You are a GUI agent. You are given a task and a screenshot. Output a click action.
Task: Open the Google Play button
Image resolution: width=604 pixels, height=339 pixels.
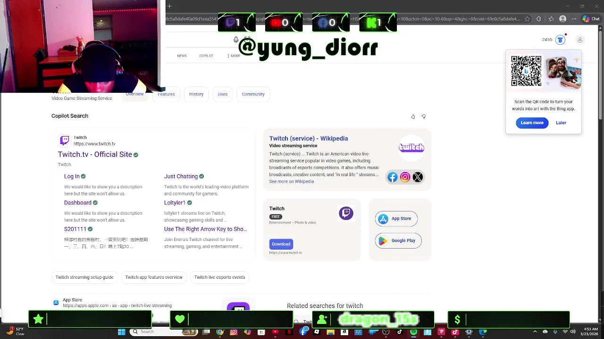coord(398,241)
